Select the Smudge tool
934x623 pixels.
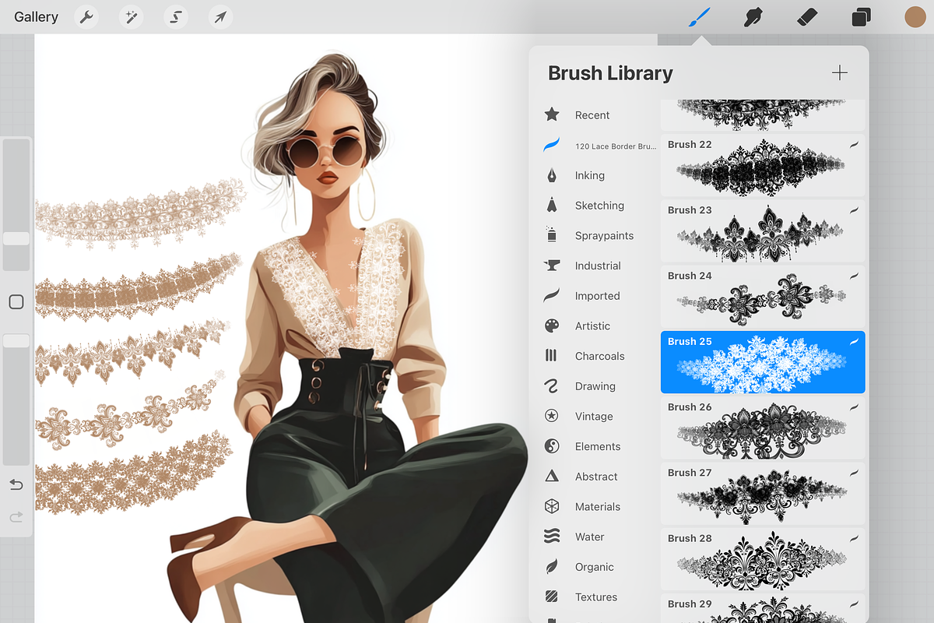click(752, 17)
